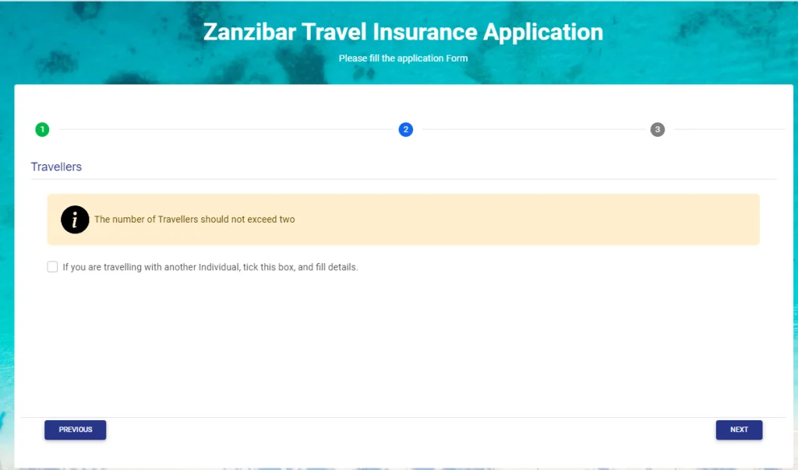Click the stepper line between steps 2 and 3
Screen dimensions: 798x470
tap(531, 129)
